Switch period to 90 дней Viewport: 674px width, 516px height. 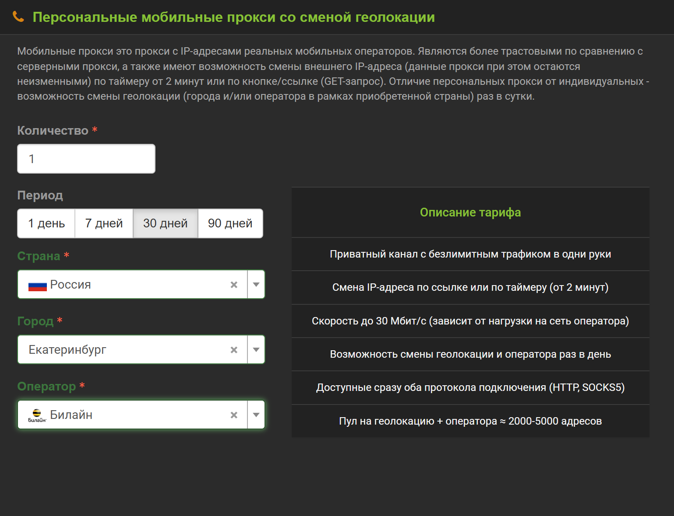230,223
